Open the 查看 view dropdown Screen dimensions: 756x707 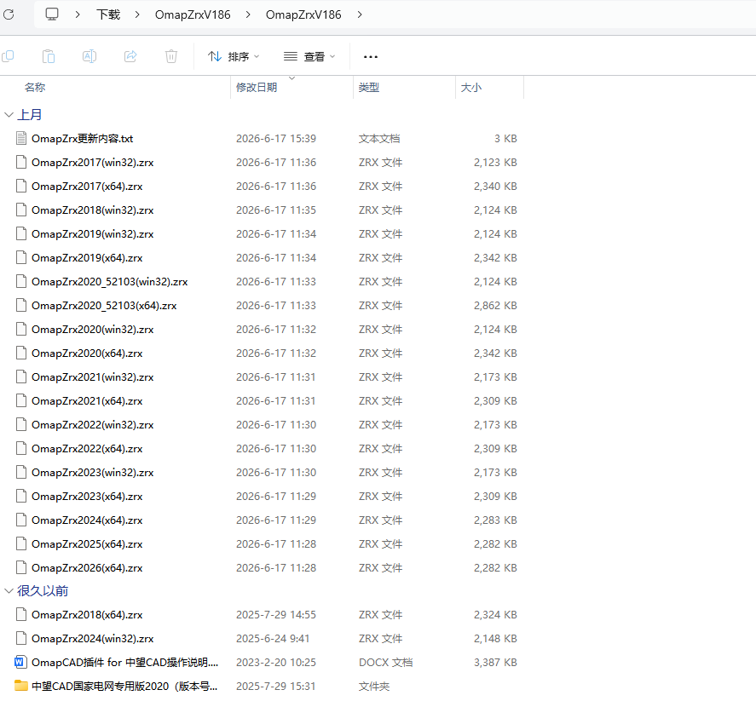pyautogui.click(x=309, y=57)
